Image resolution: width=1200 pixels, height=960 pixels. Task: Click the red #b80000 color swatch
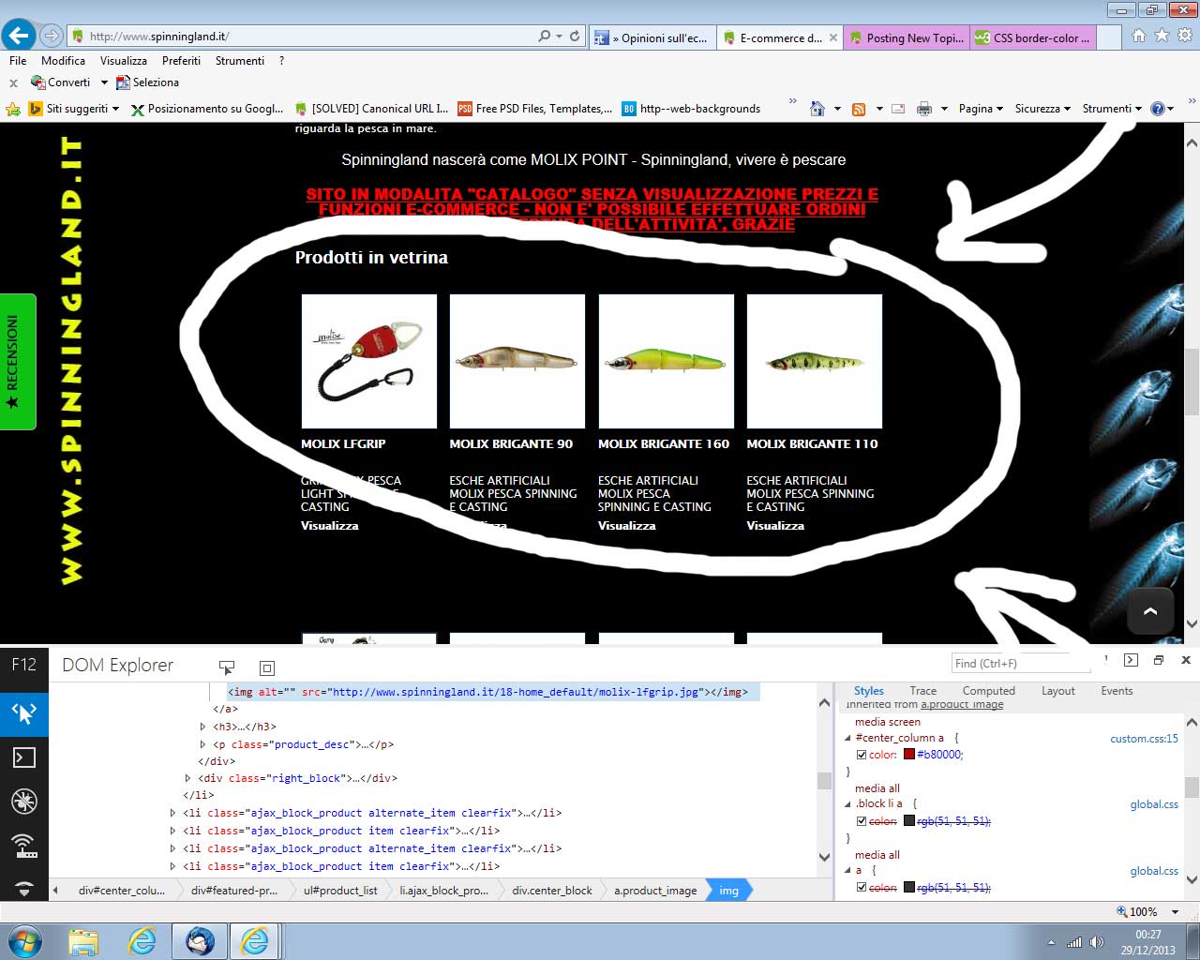pos(909,755)
